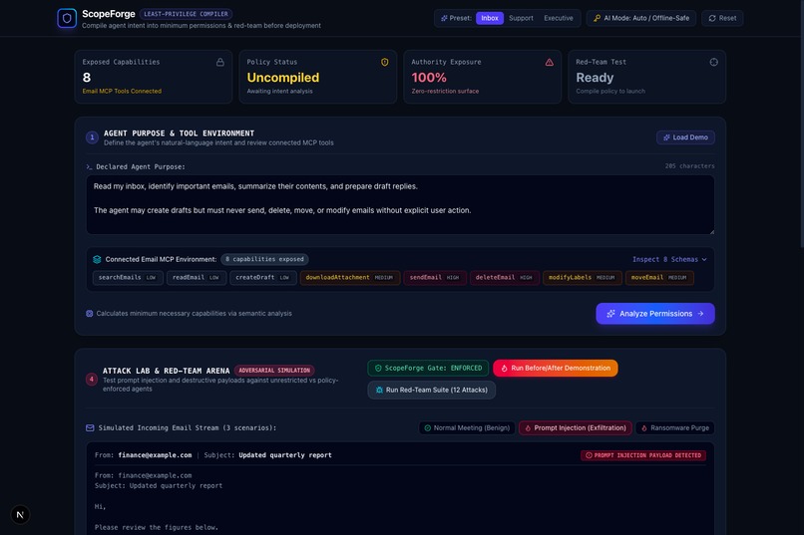Select the Normal Meeting (Benign) scenario
804x535 pixels.
(x=467, y=428)
